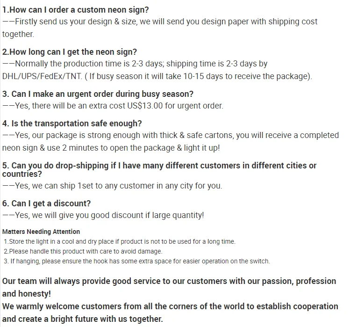The height and width of the screenshot is (327, 350).
Task: Click the text 'DHL/UPS/FedEx/TNT'
Action: pos(42,76)
